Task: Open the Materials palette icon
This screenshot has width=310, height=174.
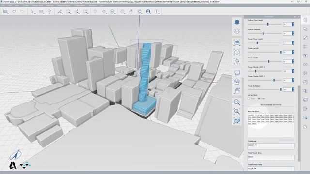Action: (305, 38)
